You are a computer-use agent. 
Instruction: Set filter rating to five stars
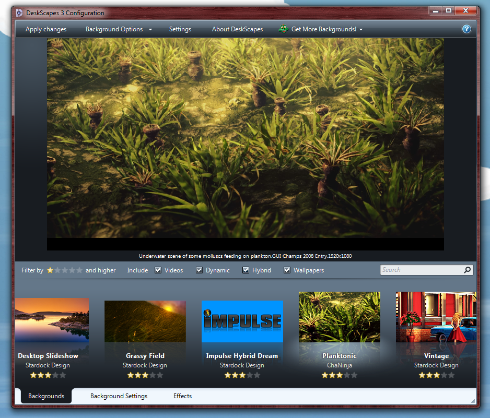tap(79, 270)
